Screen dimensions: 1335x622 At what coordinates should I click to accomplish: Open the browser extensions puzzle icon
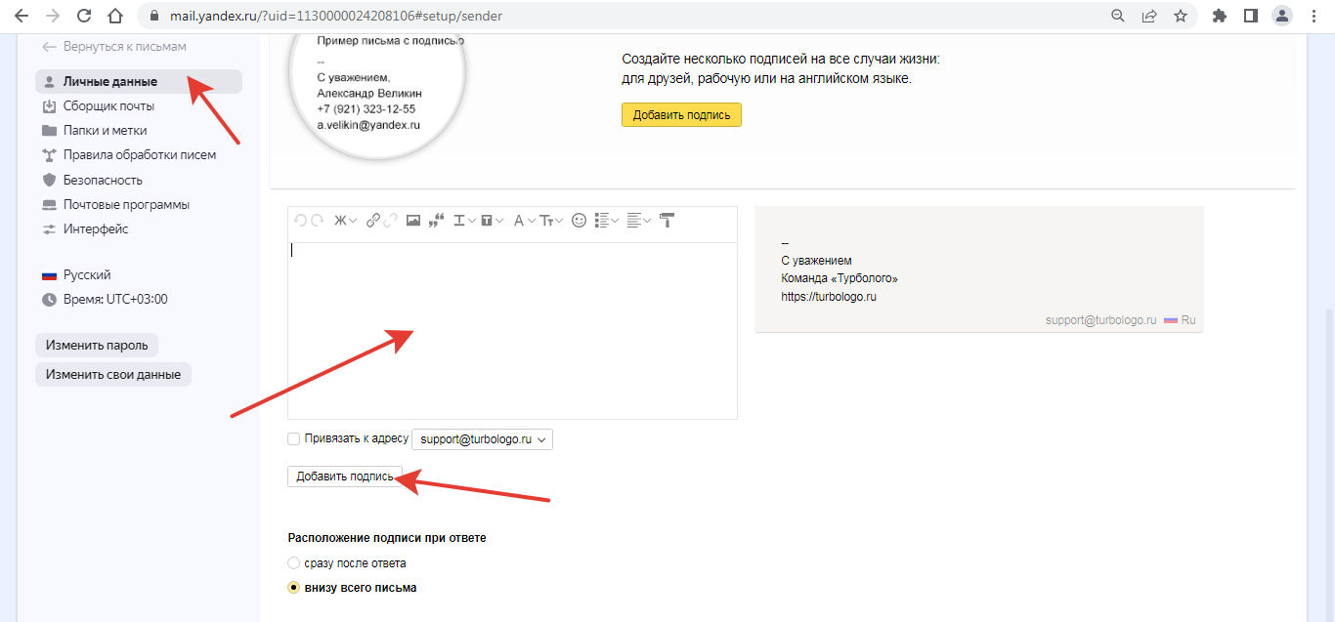1219,16
